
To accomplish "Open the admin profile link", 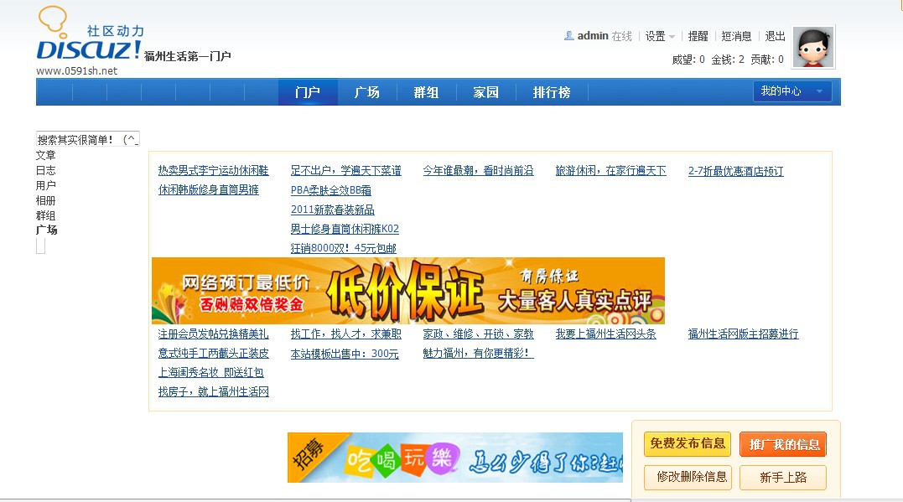I will (x=593, y=36).
